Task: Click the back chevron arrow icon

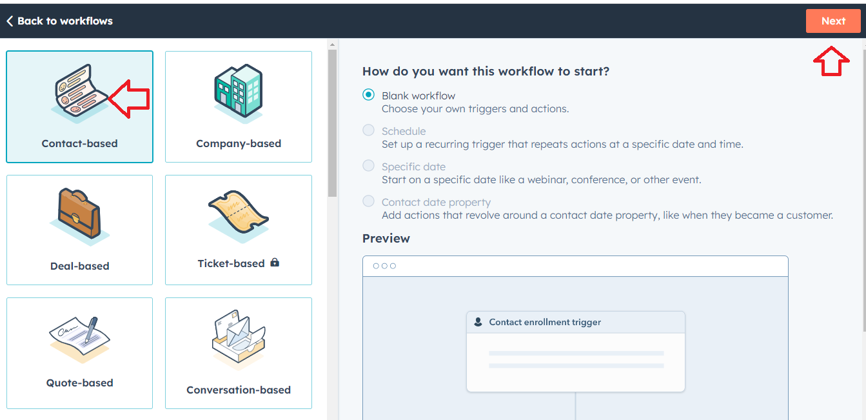Action: click(10, 21)
